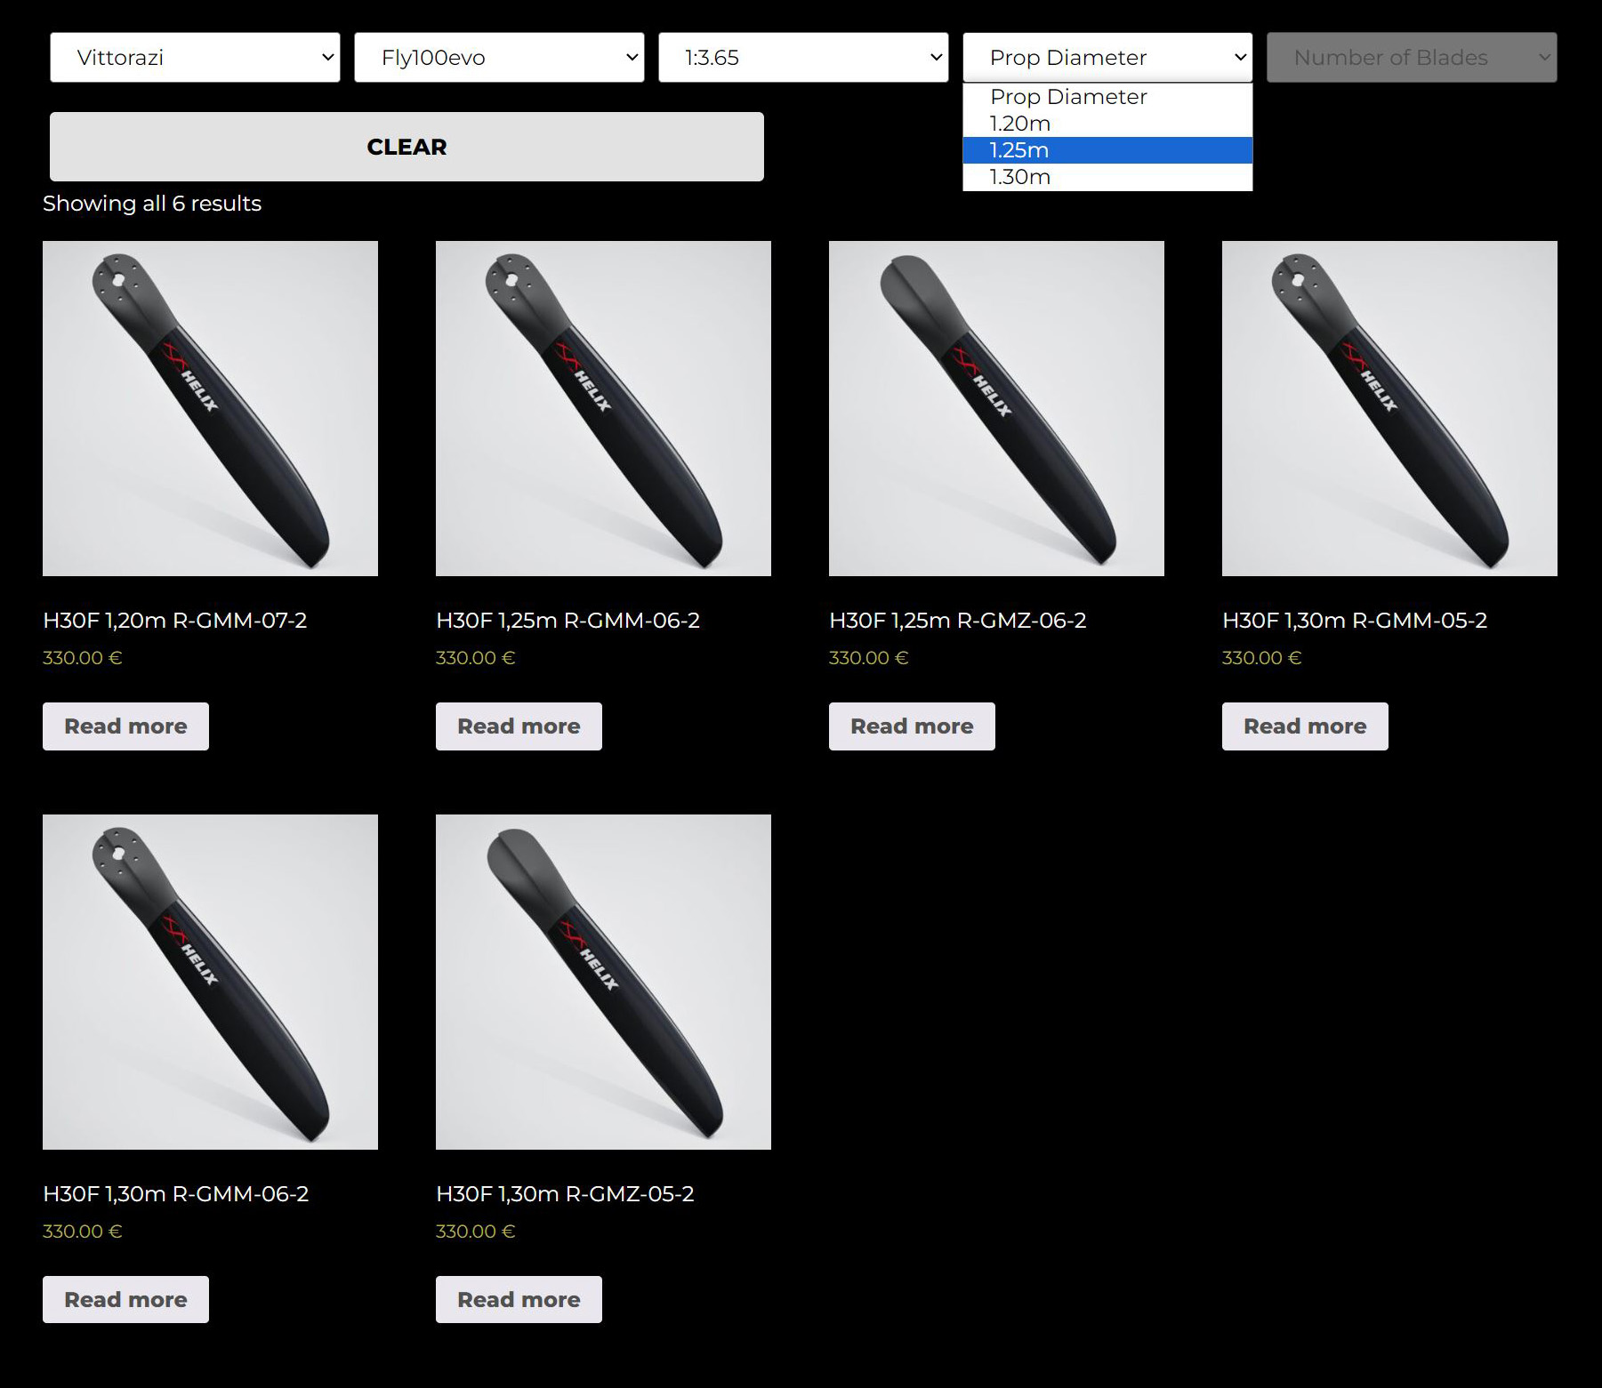Click the Showing all 6 results text

151,204
